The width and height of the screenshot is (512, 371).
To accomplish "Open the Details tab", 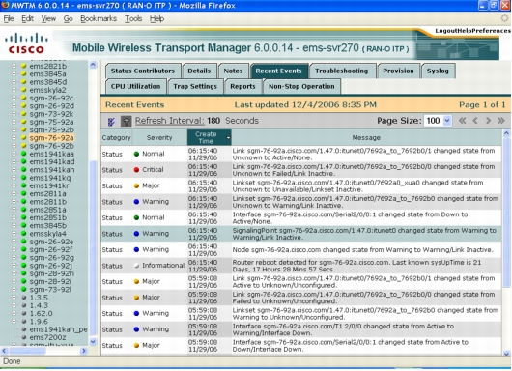I will (x=199, y=71).
